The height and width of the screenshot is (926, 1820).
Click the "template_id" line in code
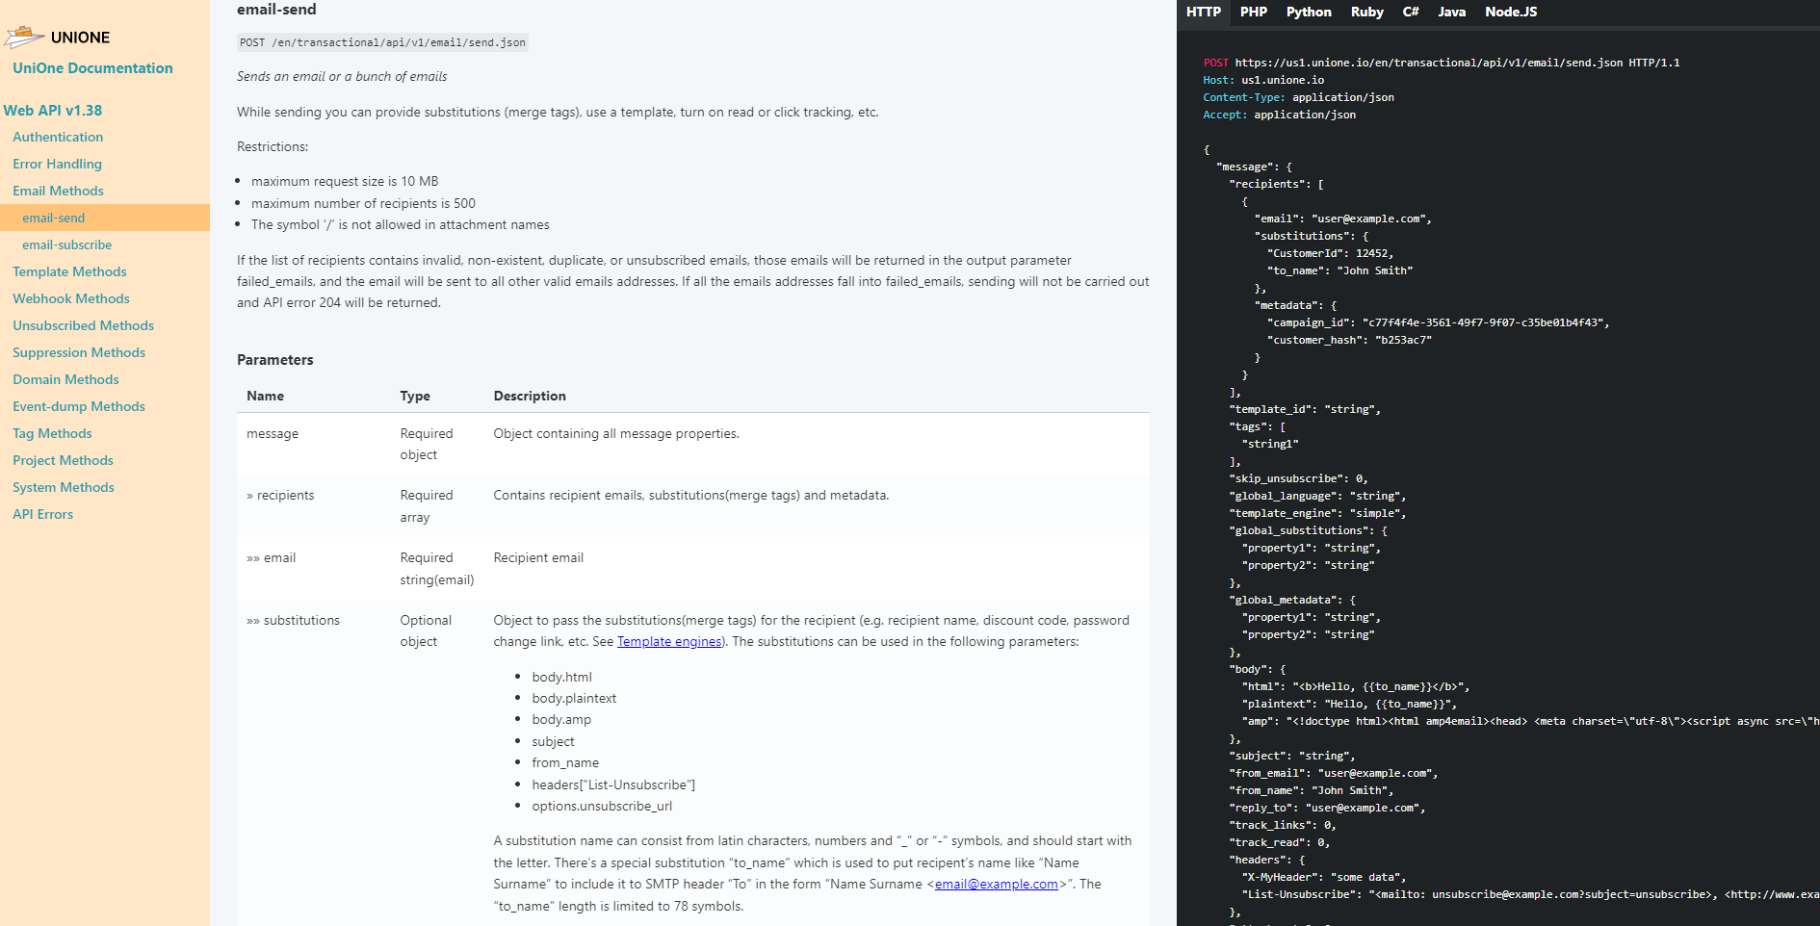tap(1305, 409)
